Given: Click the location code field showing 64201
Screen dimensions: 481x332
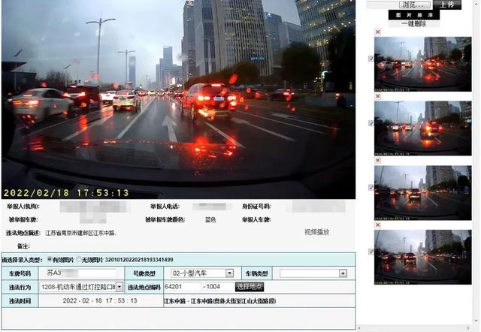Looking at the screenshot, I should 182,287.
